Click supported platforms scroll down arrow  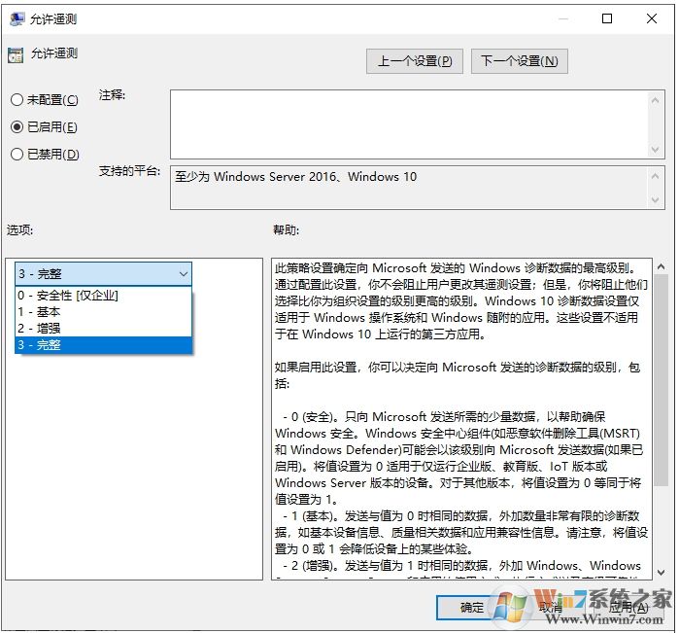[x=655, y=200]
